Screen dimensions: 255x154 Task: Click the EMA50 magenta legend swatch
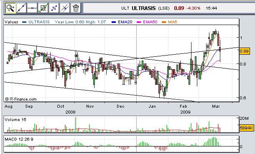(x=139, y=22)
